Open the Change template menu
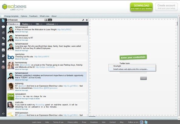This screenshot has width=180, height=124. point(11,16)
